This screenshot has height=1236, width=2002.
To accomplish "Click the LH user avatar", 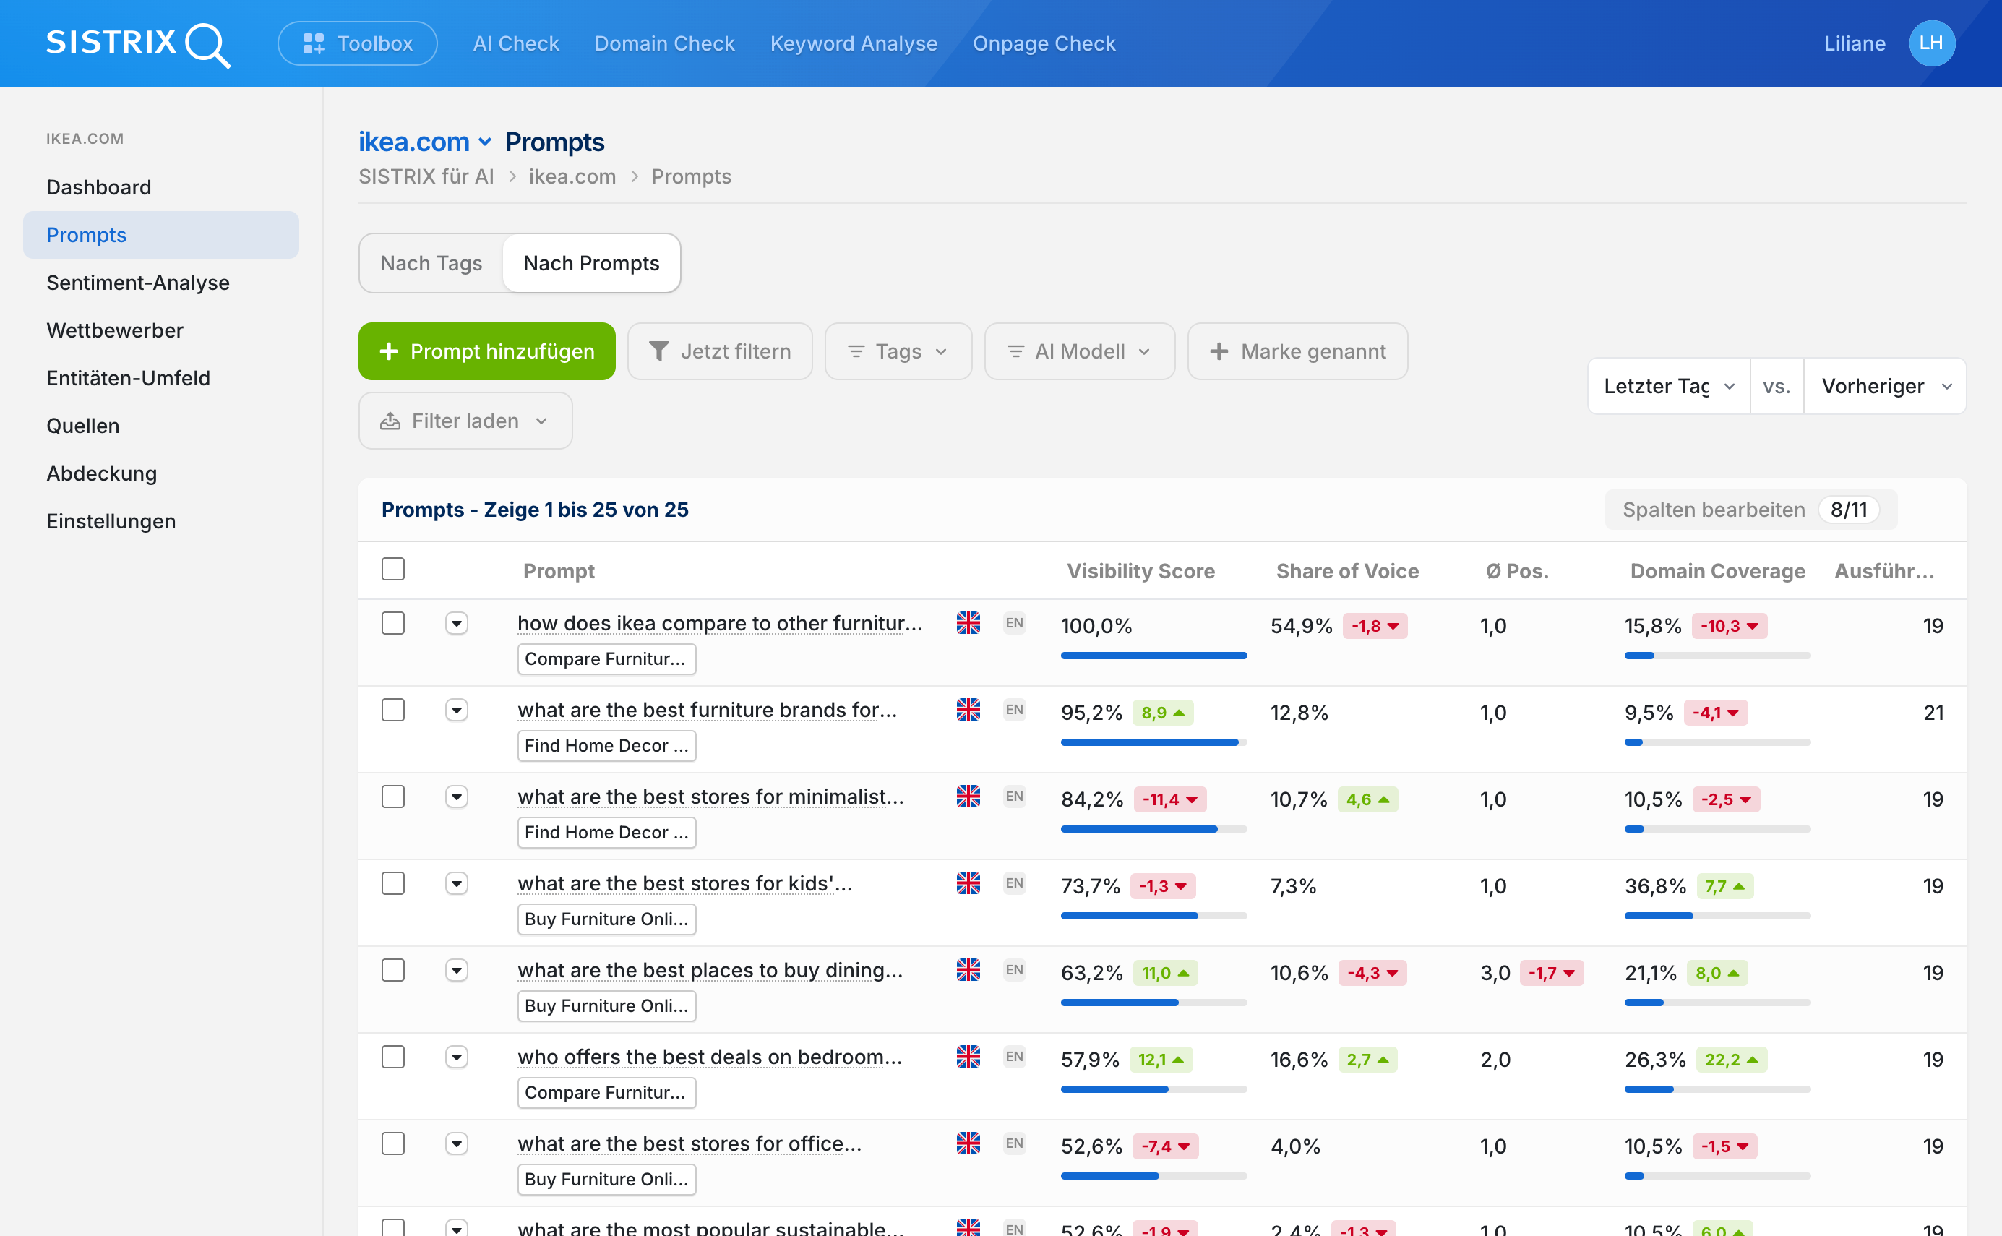I will 1931,43.
